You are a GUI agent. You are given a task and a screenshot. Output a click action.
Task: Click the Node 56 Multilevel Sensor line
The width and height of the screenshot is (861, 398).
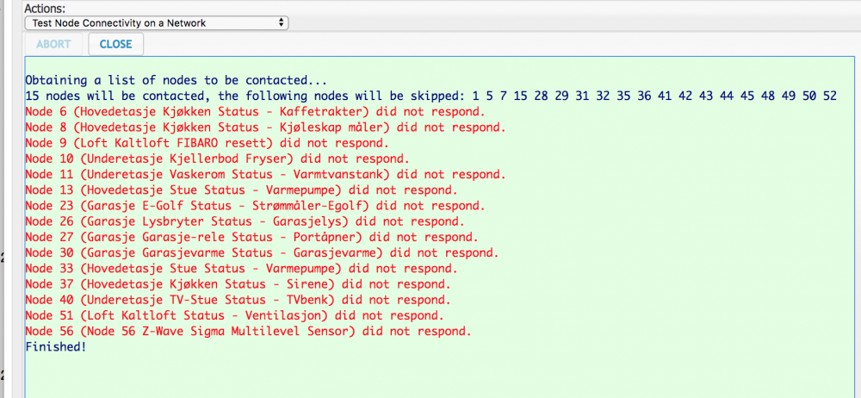click(248, 331)
